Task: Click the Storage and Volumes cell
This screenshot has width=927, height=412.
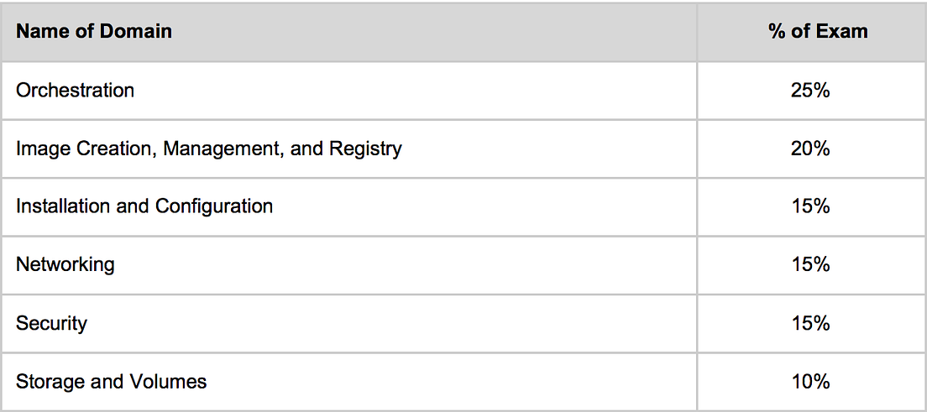Action: point(348,381)
